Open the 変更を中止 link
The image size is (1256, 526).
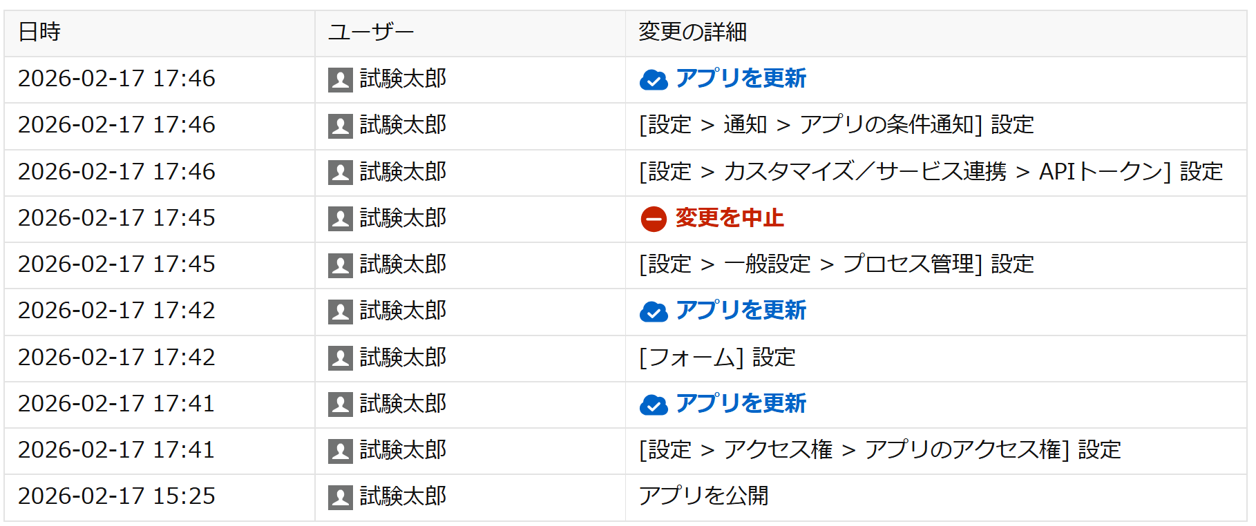click(x=729, y=218)
